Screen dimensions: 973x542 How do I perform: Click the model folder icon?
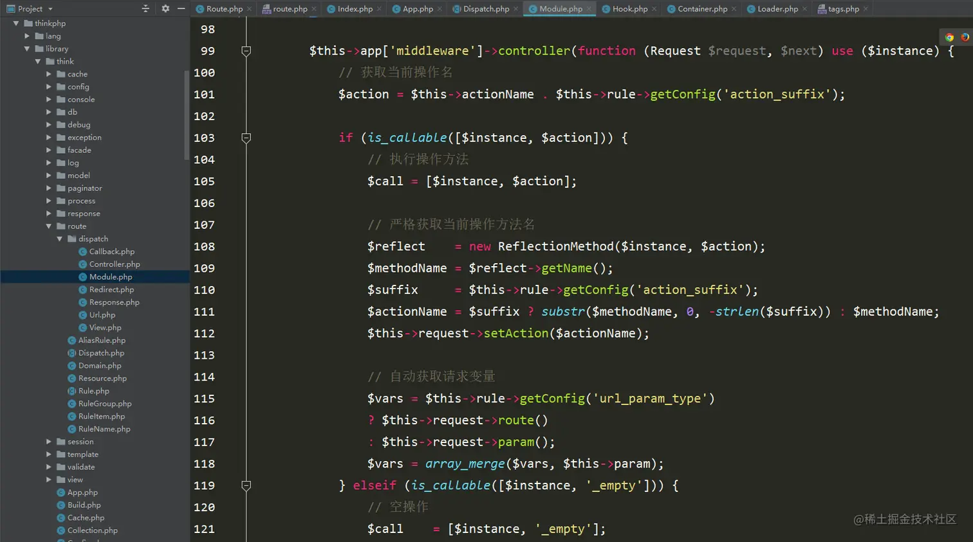pyautogui.click(x=61, y=176)
